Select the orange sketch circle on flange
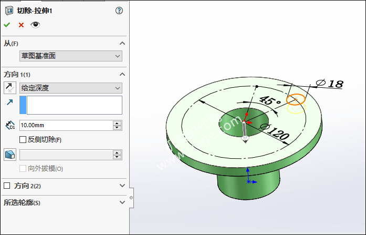 click(x=296, y=99)
